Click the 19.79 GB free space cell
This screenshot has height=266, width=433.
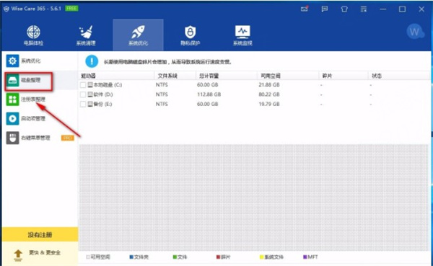(269, 105)
